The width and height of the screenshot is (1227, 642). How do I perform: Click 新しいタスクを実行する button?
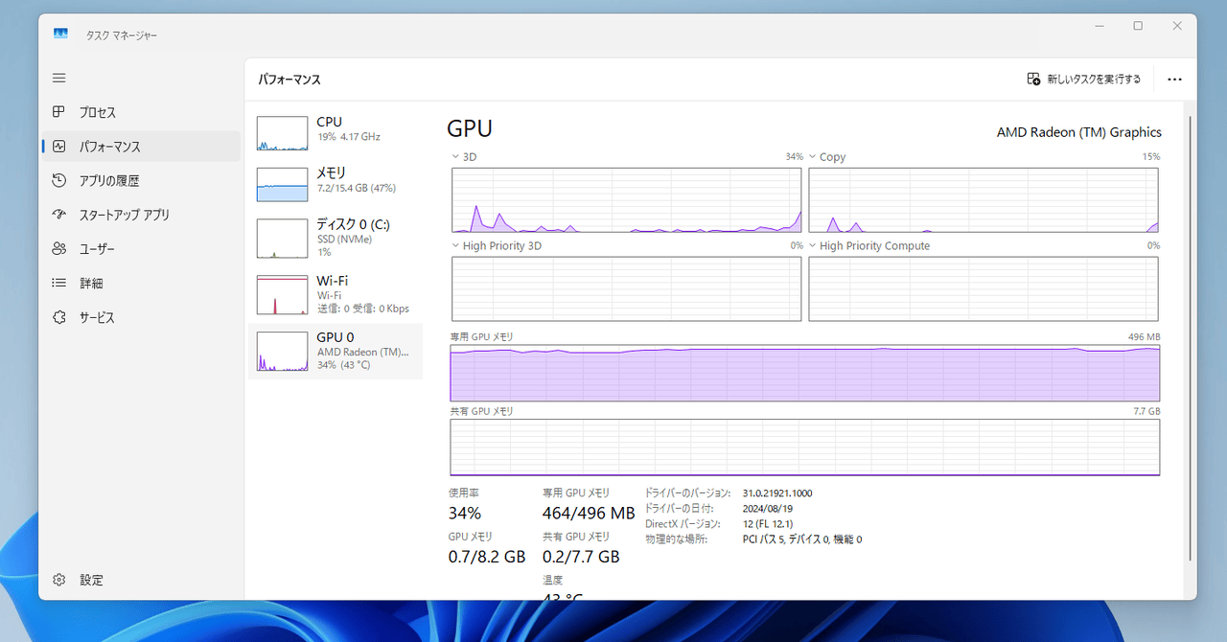tap(1083, 79)
